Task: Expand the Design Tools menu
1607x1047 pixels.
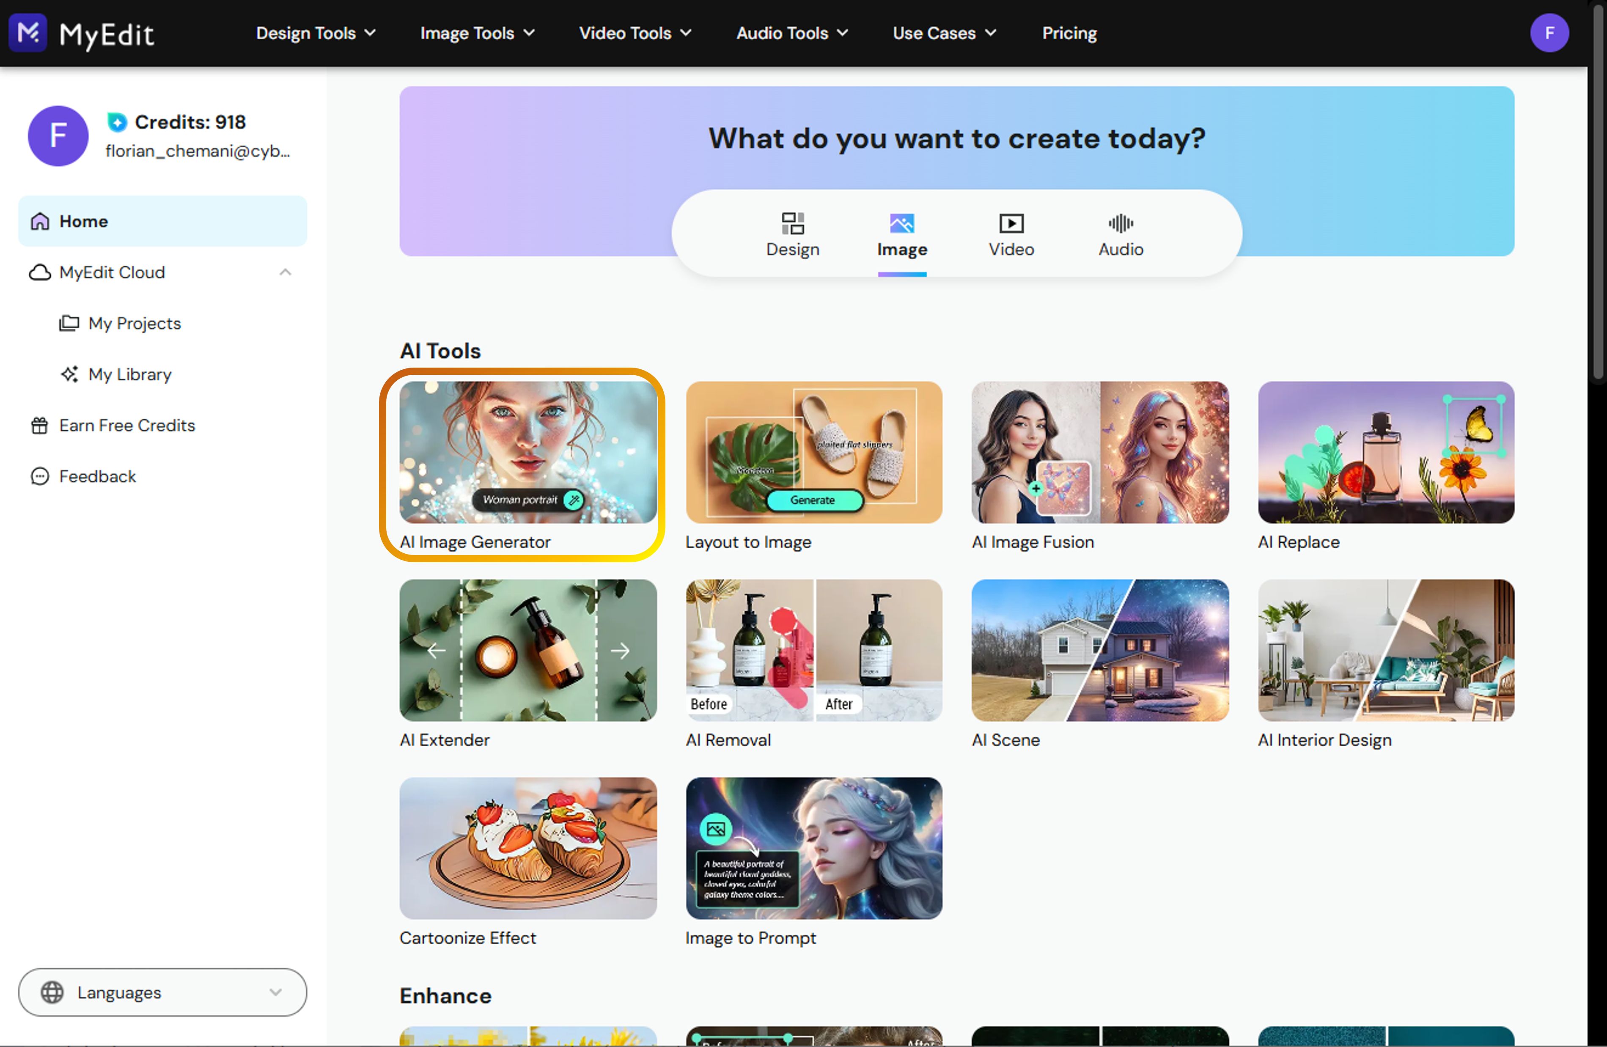Action: 315,33
